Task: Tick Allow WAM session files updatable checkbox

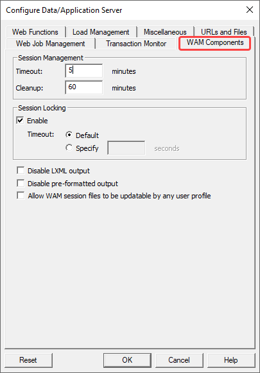Action: (x=21, y=196)
